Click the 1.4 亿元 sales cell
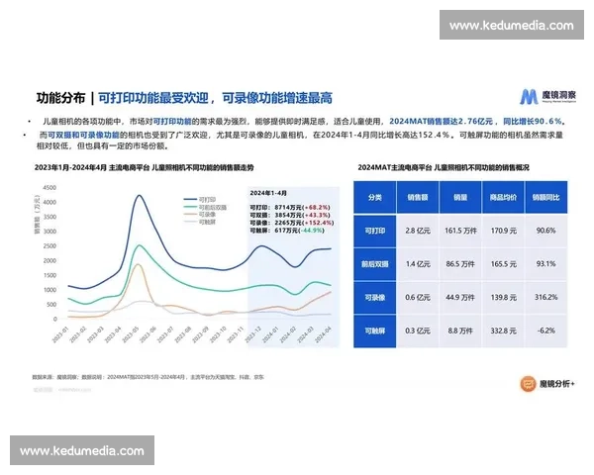594x475 pixels. click(x=418, y=264)
